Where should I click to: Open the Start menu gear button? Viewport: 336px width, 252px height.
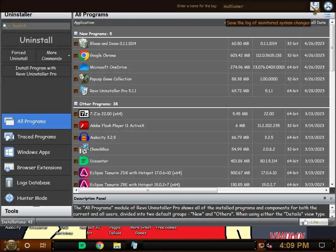[x=11, y=245]
